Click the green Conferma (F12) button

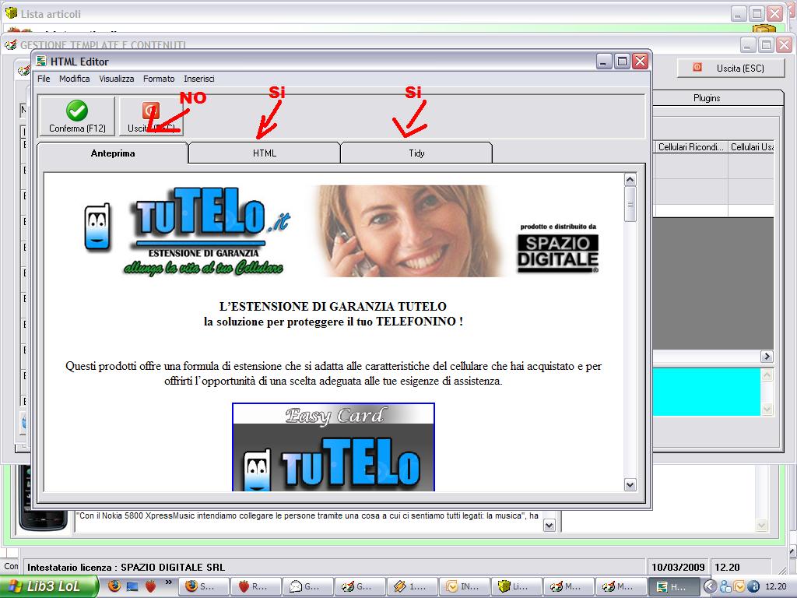[x=77, y=117]
